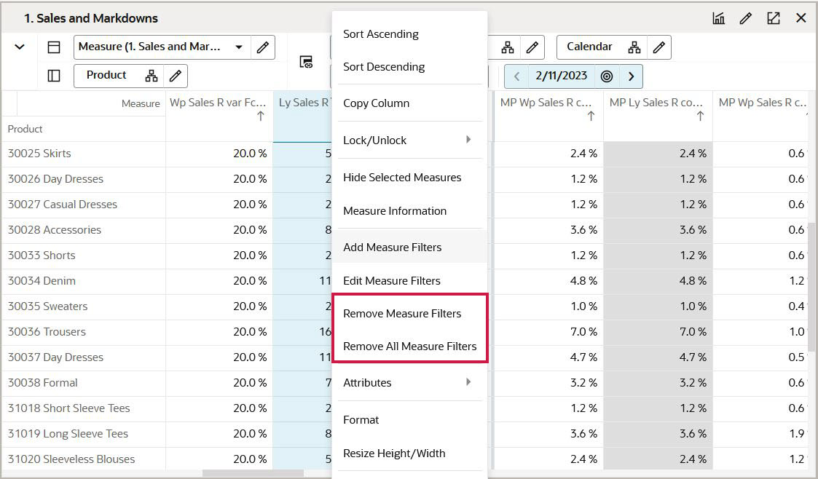818x479 pixels.
Task: Click the columns layout icon
Action: pos(53,75)
